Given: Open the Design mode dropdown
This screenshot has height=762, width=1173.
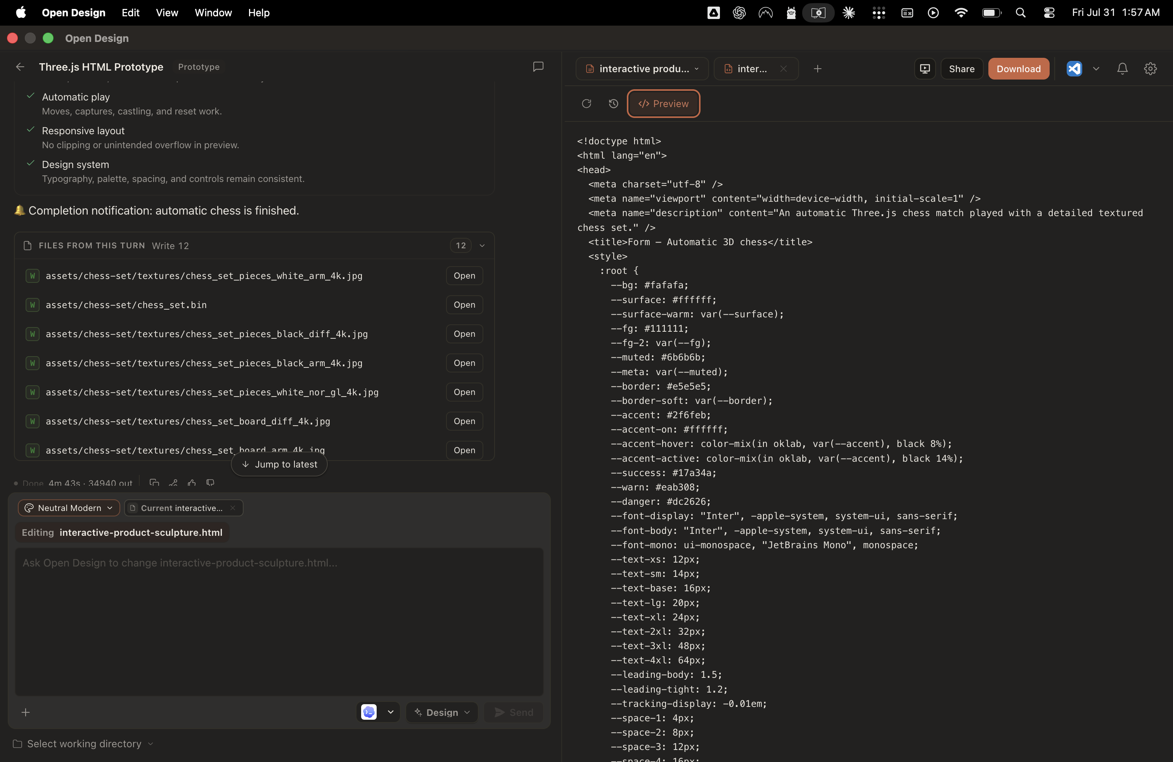Looking at the screenshot, I should [442, 712].
